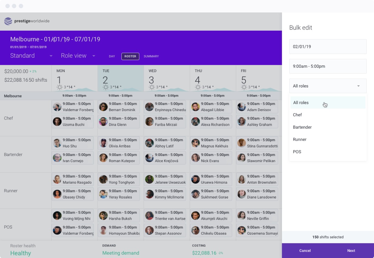Click the Chef role row label
Screen dimensions: 374x258
(x=8, y=118)
